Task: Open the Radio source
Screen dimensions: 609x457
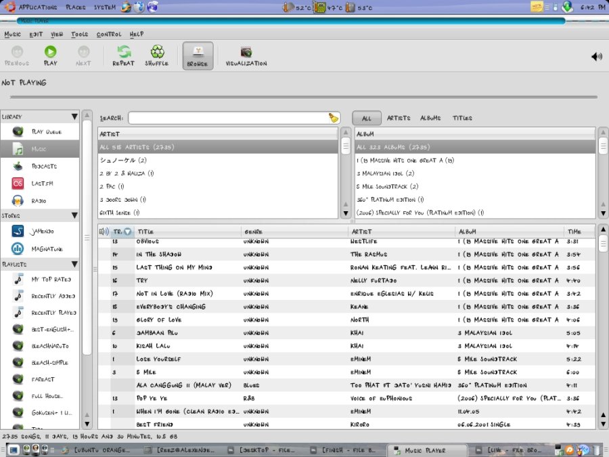Action: (x=40, y=201)
